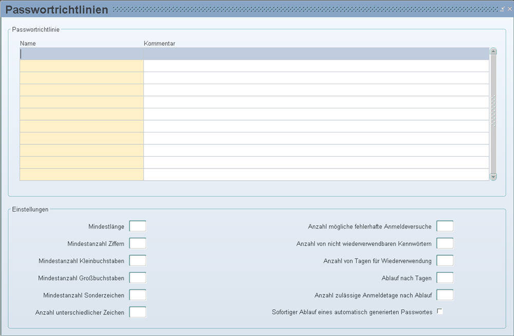The width and height of the screenshot is (514, 336).
Task: Enable immediate expiry of generated password
Action: point(439,311)
